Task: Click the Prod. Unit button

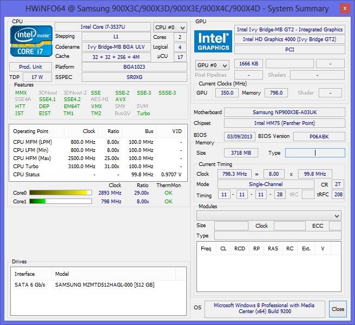Action: pyautogui.click(x=30, y=67)
